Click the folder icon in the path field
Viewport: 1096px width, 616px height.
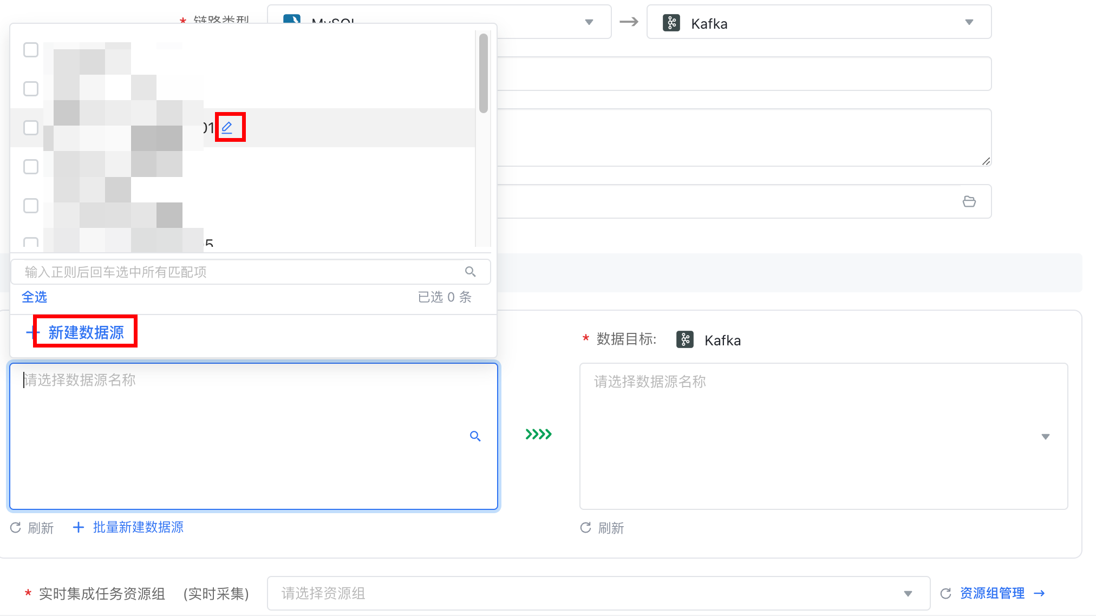[969, 201]
